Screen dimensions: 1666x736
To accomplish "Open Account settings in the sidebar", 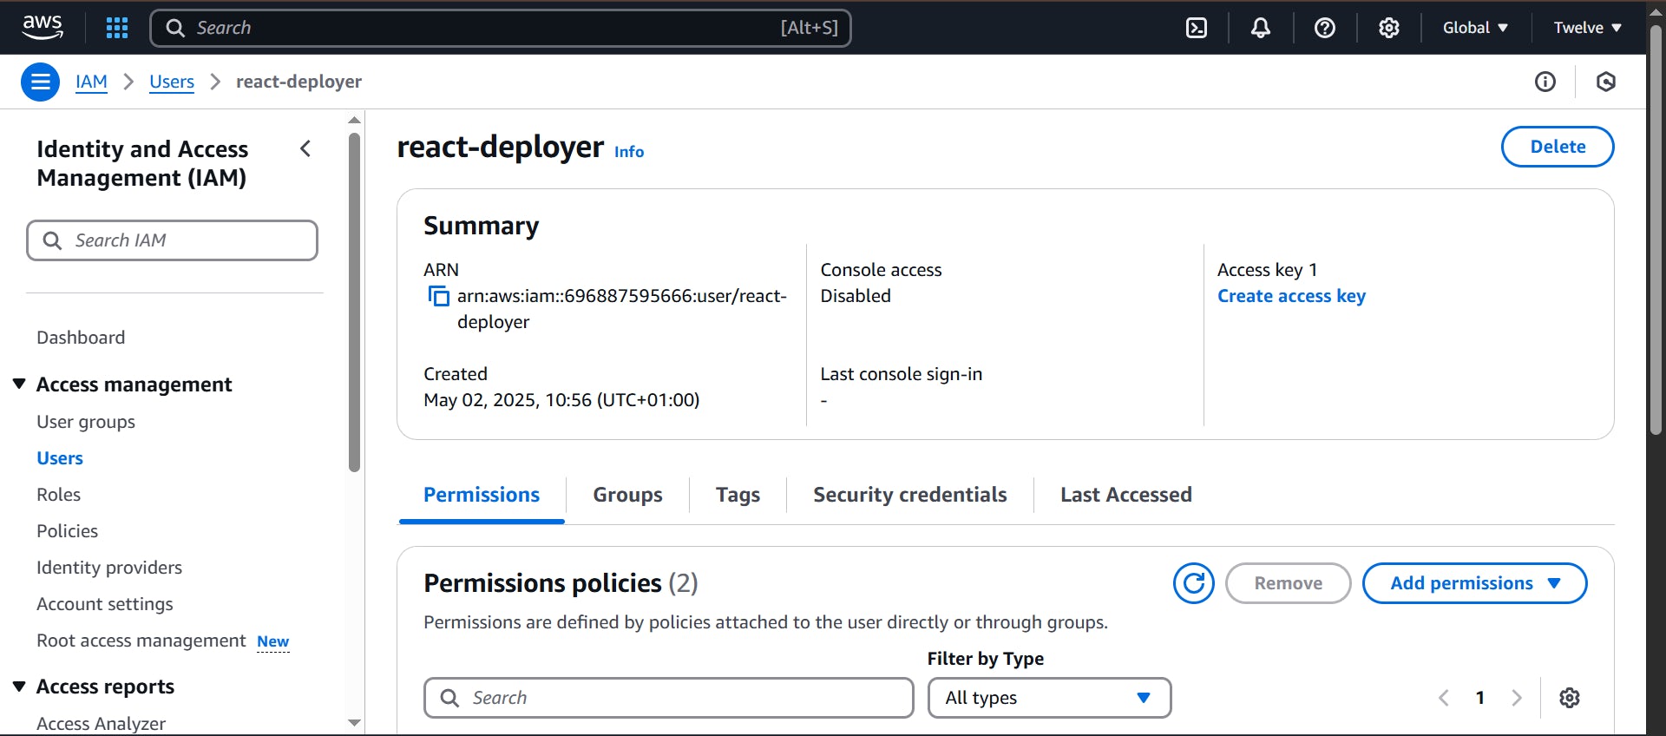I will point(105,604).
